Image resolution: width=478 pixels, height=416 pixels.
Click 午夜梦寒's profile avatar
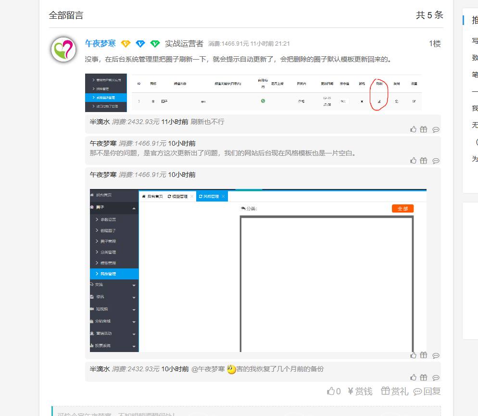pyautogui.click(x=64, y=50)
